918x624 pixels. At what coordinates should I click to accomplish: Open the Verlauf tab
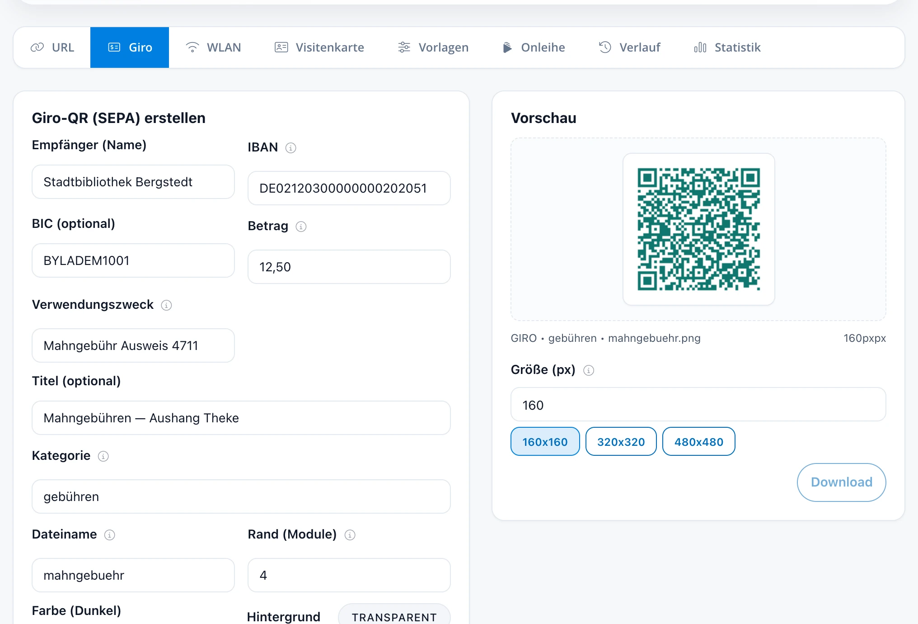(629, 47)
